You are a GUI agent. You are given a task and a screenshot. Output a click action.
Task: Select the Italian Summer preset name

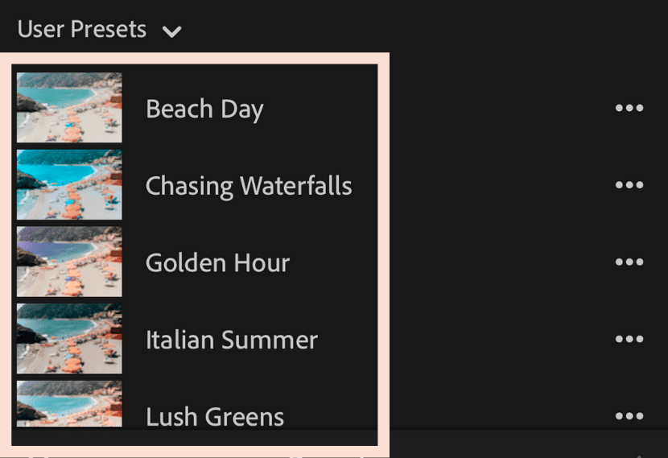pos(232,340)
